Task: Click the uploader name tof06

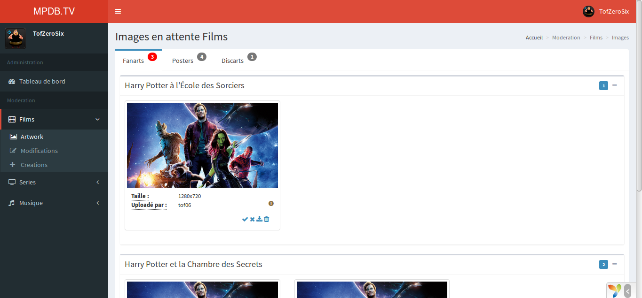Action: (184, 205)
